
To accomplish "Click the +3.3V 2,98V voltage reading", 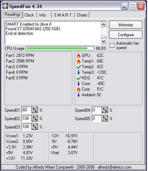I will point(19,147).
